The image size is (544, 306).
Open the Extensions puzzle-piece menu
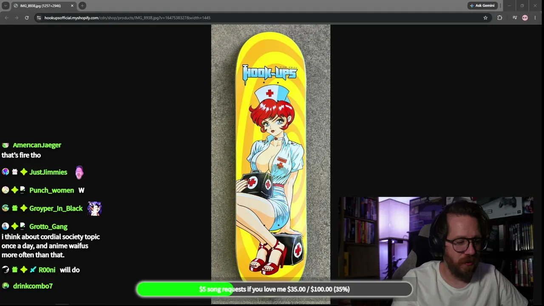click(500, 18)
